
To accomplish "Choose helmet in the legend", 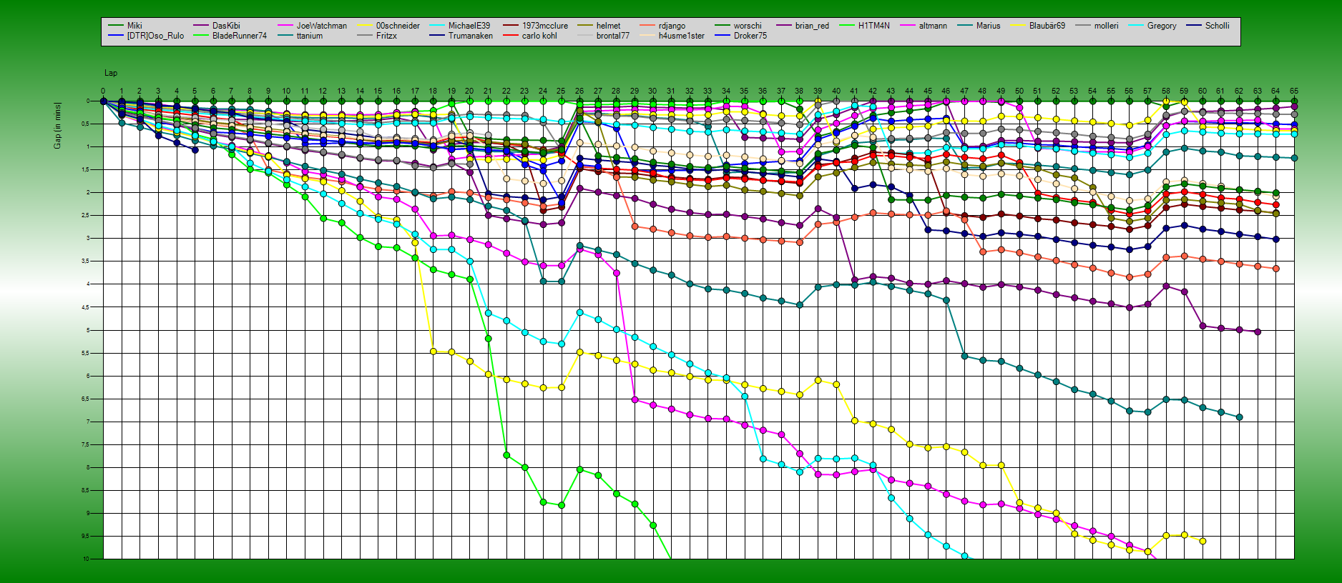I will 609,26.
